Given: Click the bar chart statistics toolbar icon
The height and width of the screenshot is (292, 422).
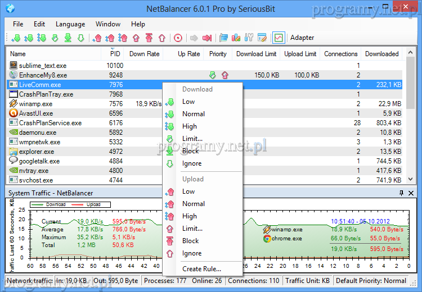Looking at the screenshot, I should click(x=236, y=38).
